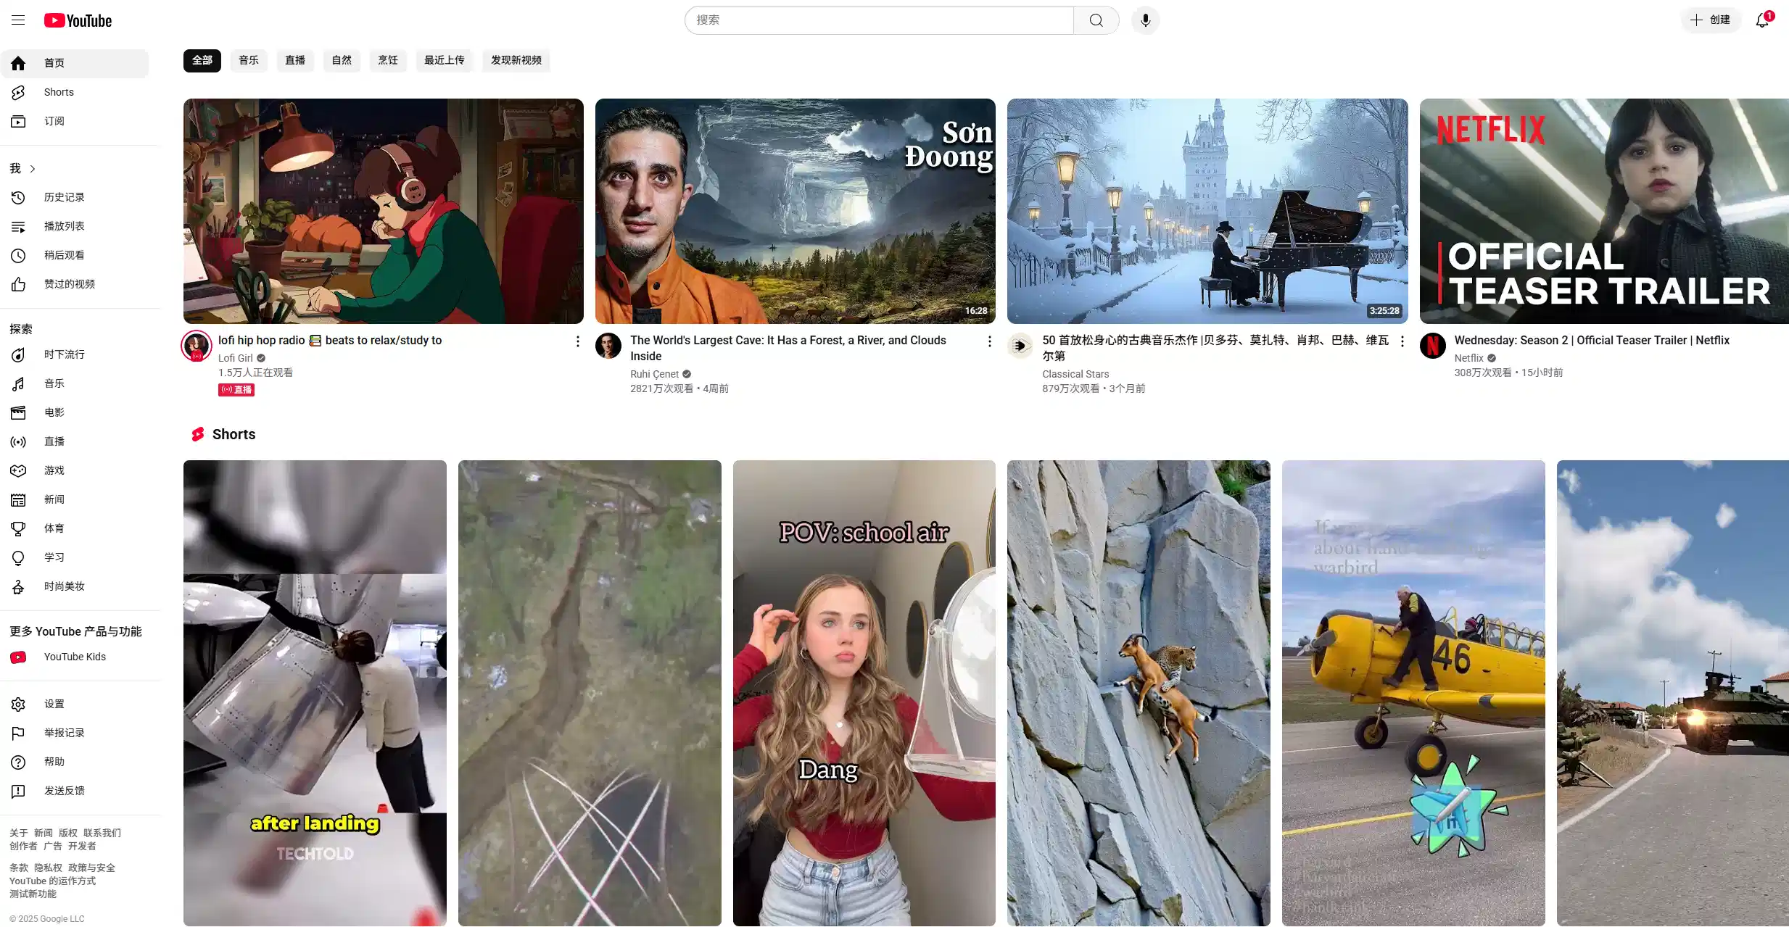Open the Netflix channel link
This screenshot has height=927, width=1789.
[x=1469, y=357]
